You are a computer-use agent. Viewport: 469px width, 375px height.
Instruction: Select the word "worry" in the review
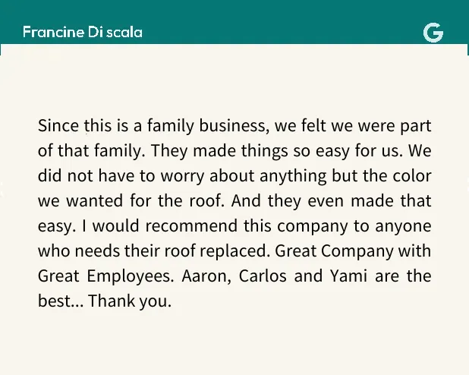coord(182,176)
